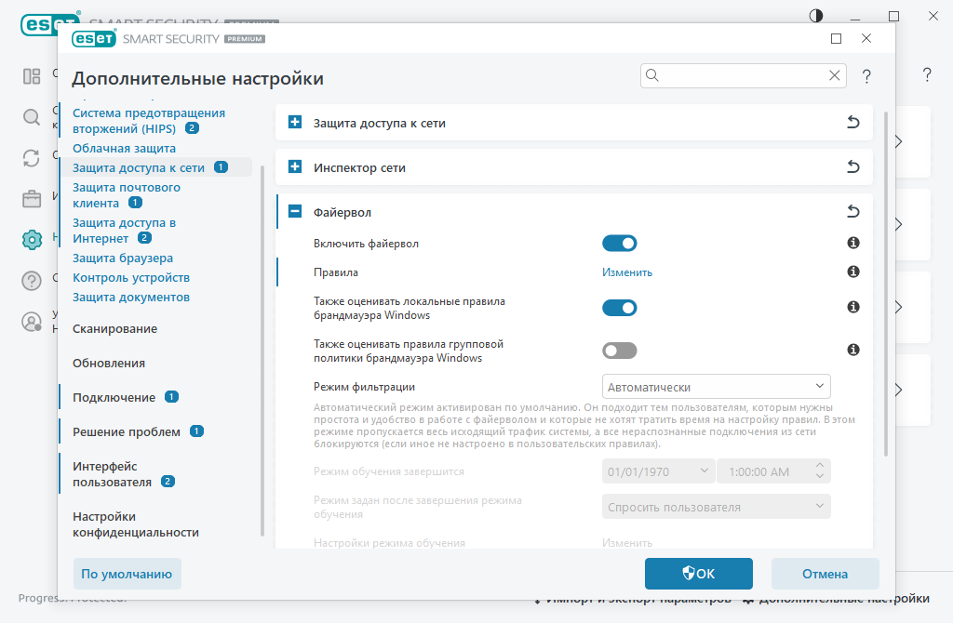Go to 'Подключение' category
The width and height of the screenshot is (953, 623).
pos(114,397)
